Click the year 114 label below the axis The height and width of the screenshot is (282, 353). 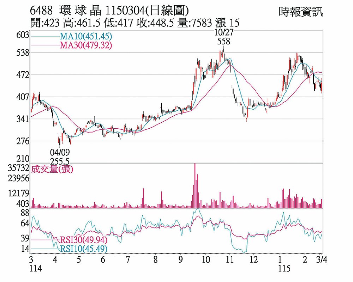[35, 269]
